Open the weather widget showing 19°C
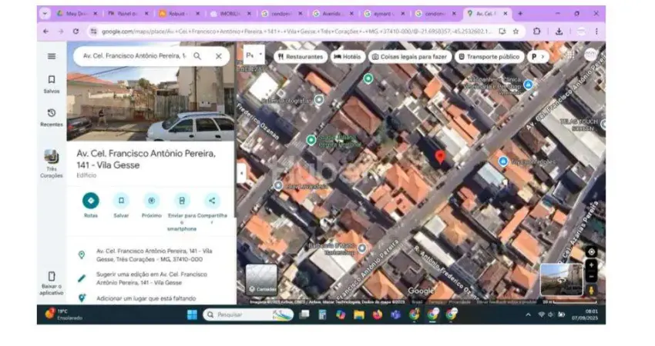This screenshot has width=655, height=346. tap(63, 314)
